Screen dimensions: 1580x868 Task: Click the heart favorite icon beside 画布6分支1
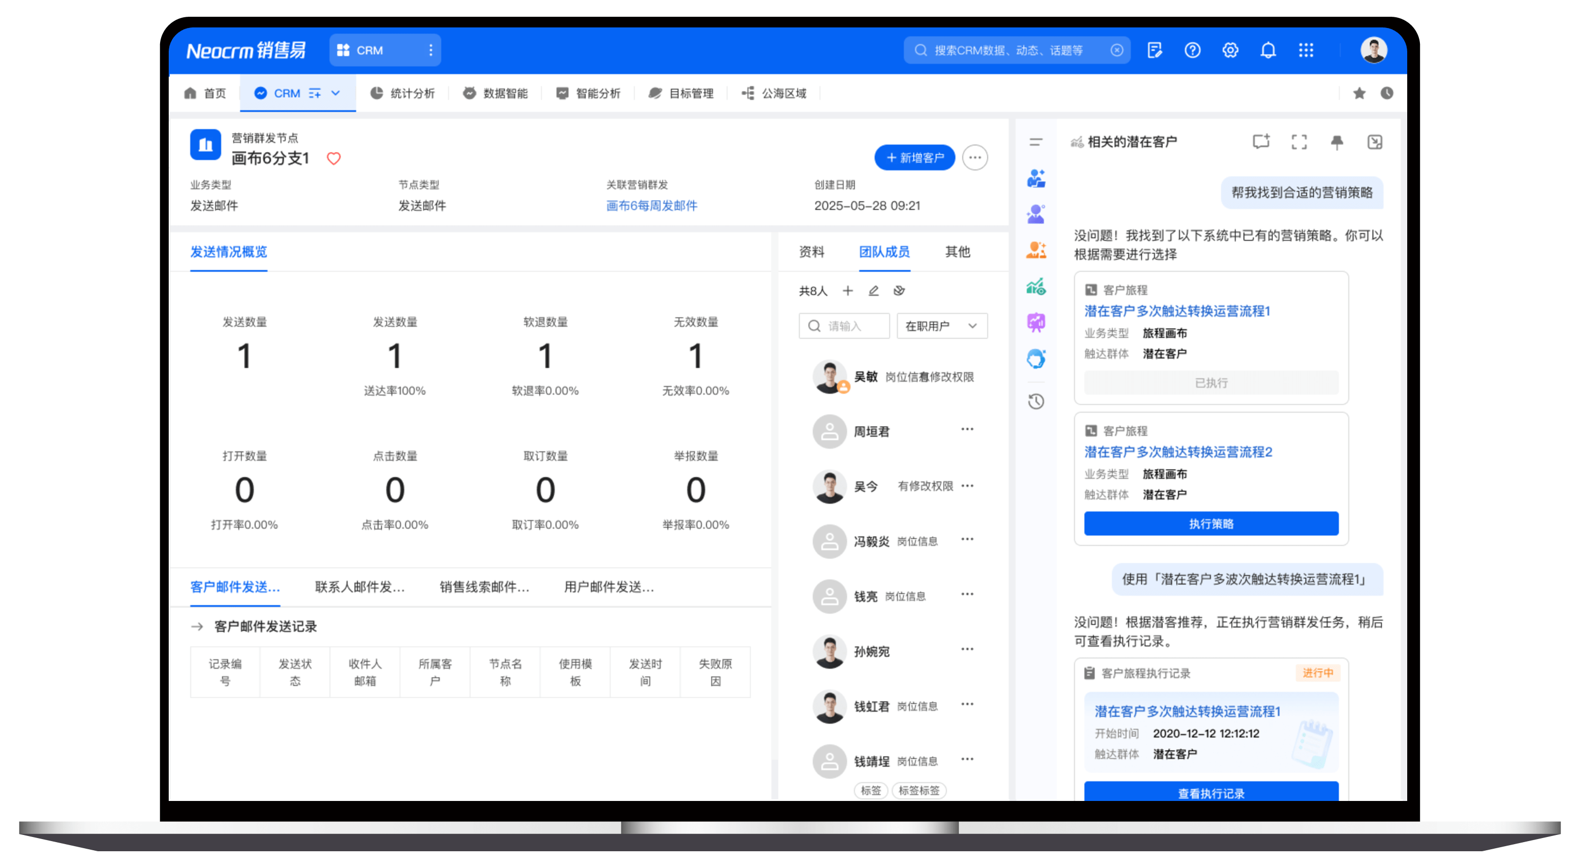pyautogui.click(x=334, y=159)
